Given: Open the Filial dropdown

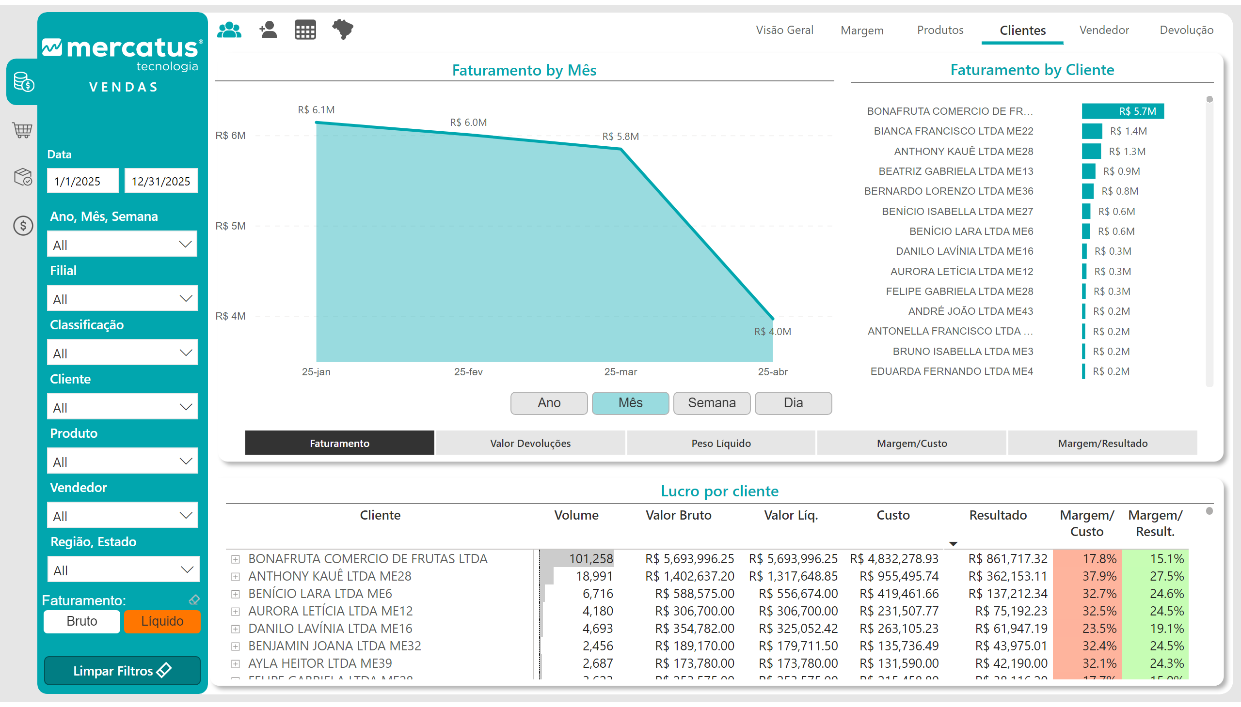Looking at the screenshot, I should click(122, 299).
